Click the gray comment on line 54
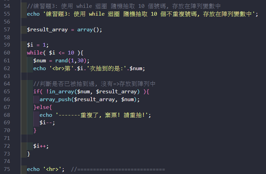Viewport: 266px width, 174px height. 124,6
